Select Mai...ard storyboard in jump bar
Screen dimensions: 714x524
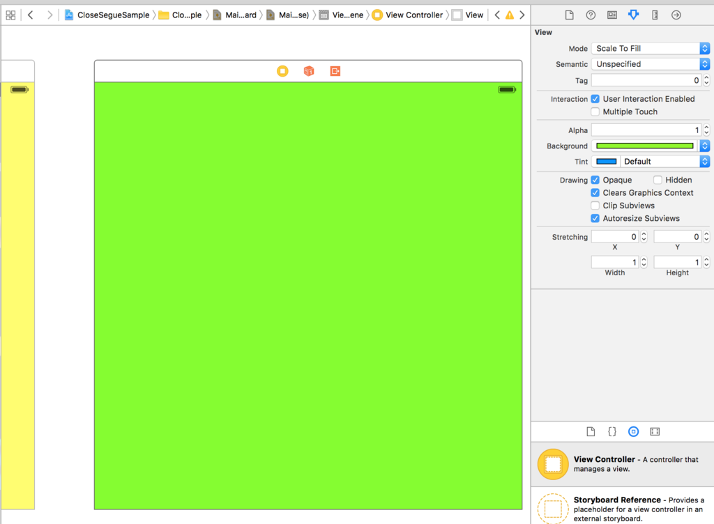coord(235,15)
